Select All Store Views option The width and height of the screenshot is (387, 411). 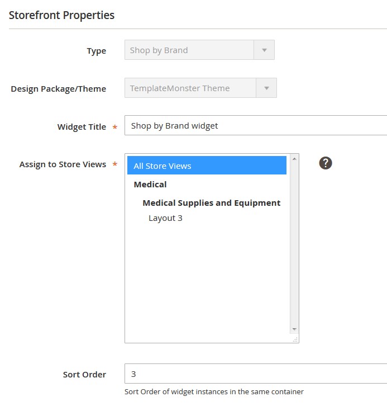tap(207, 166)
